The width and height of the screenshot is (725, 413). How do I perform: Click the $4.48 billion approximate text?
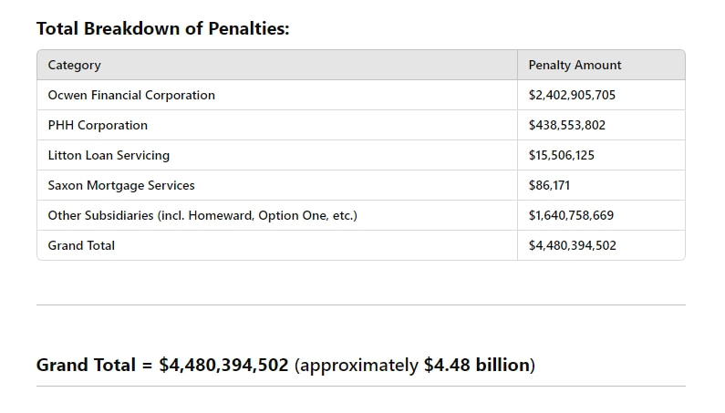[x=477, y=365]
